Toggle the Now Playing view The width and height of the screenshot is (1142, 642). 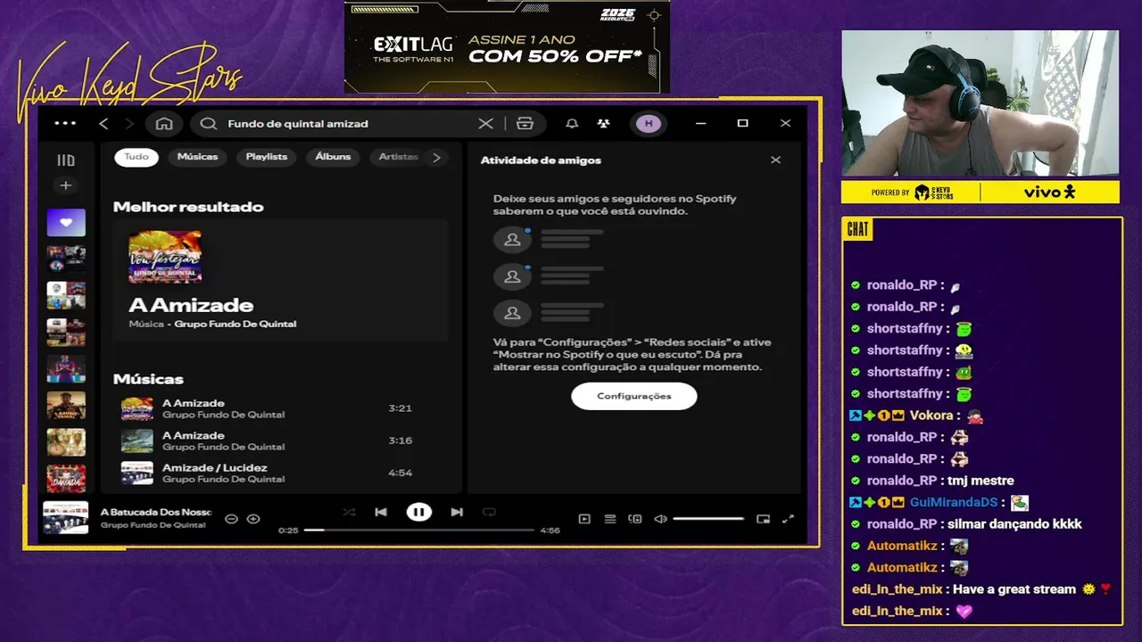[x=584, y=519]
